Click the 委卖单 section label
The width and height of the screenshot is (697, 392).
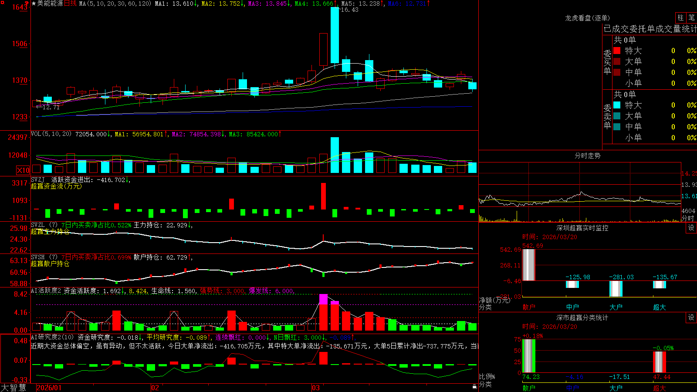tap(607, 116)
